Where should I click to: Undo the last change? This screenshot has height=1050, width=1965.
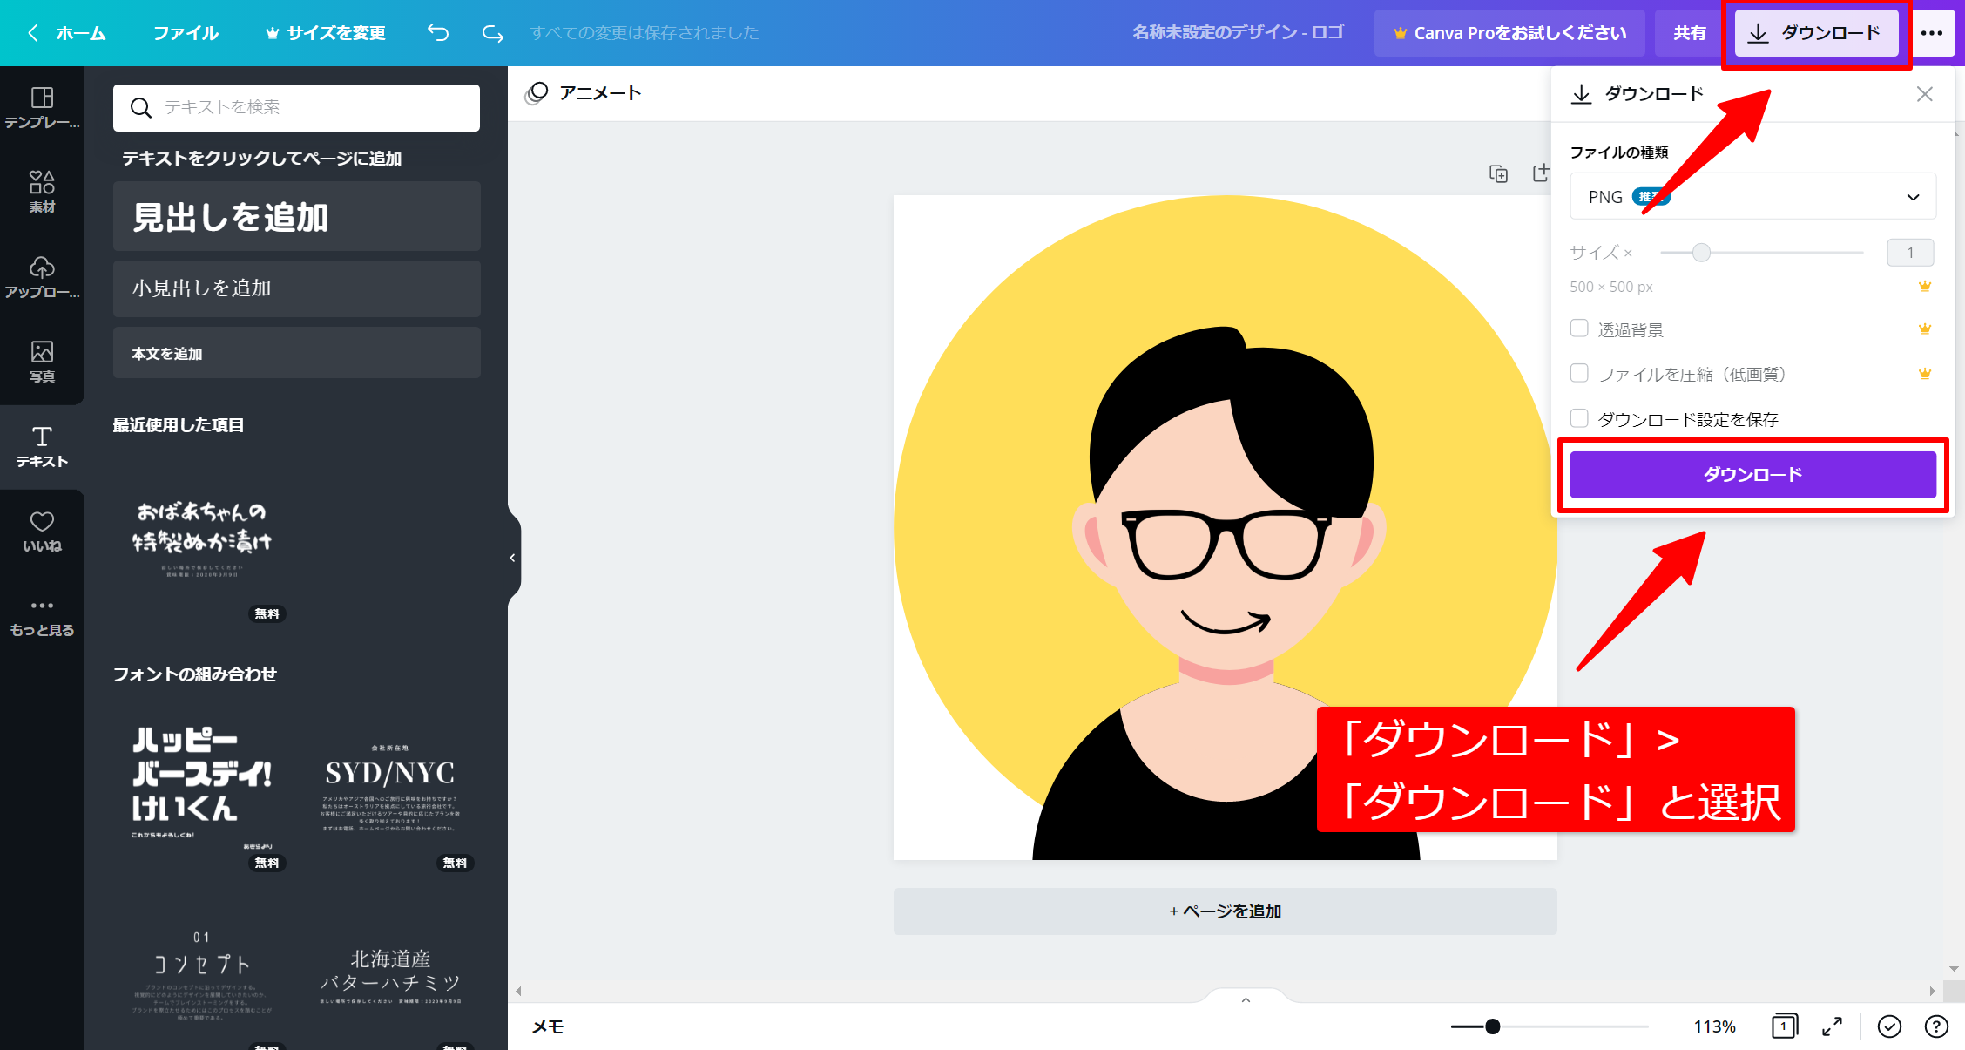tap(438, 33)
